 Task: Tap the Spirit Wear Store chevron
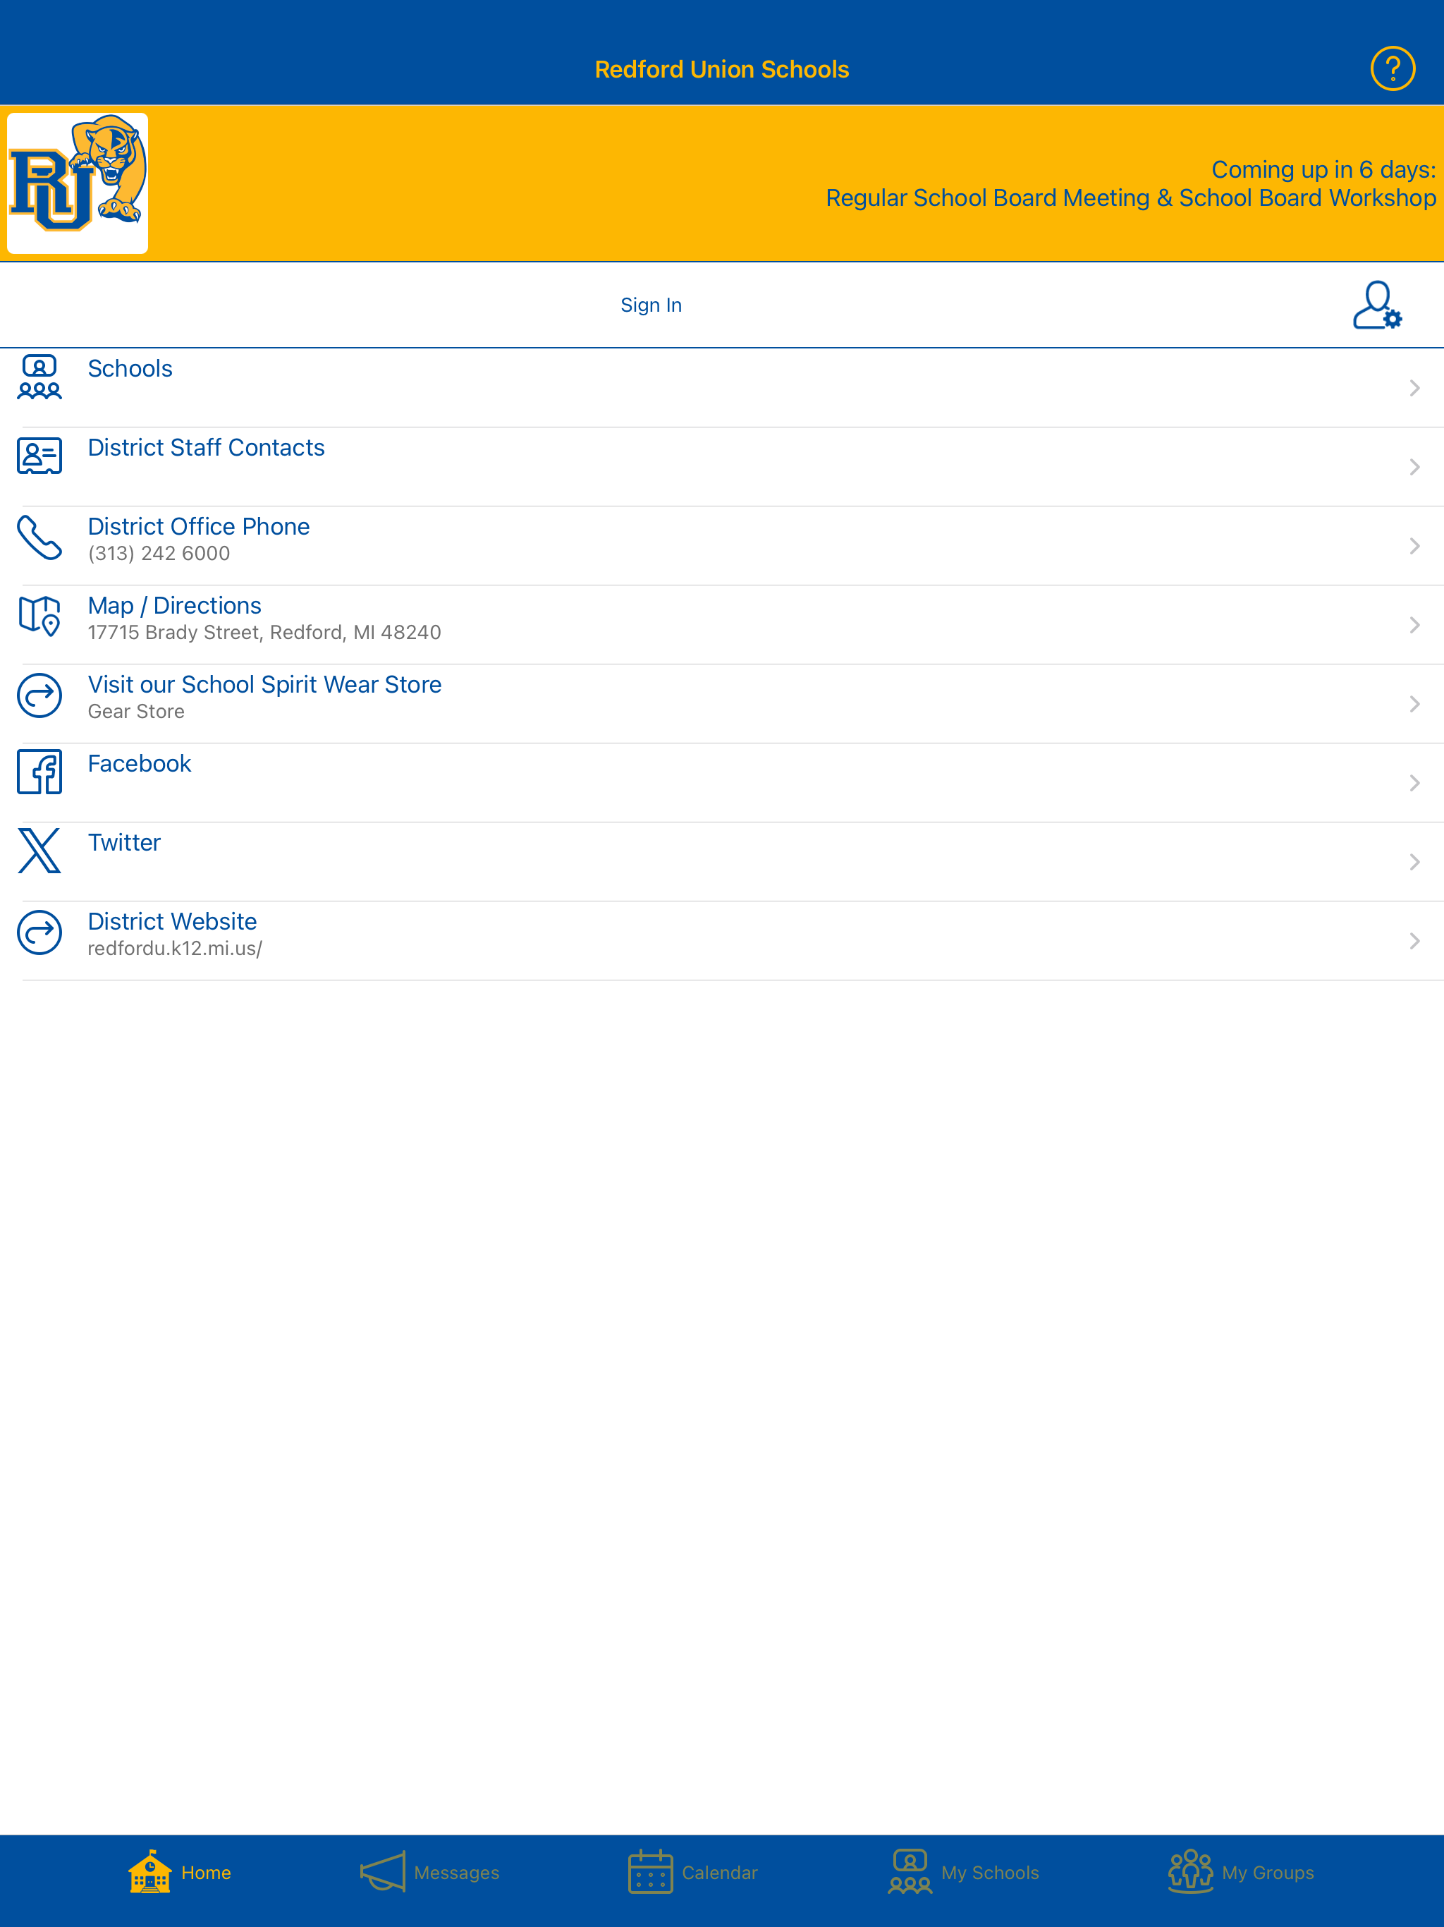coord(1414,704)
